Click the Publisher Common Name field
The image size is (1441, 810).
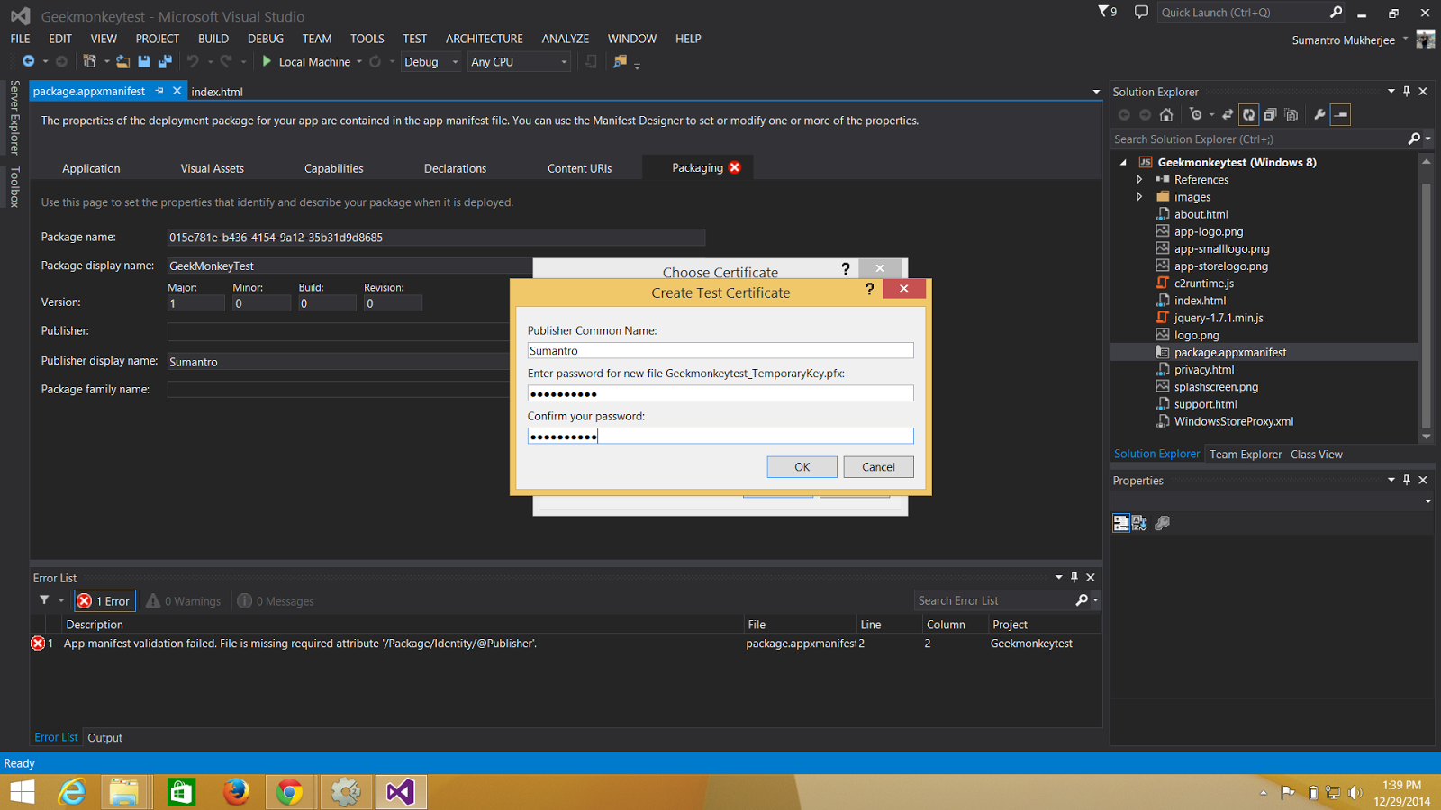pyautogui.click(x=720, y=350)
